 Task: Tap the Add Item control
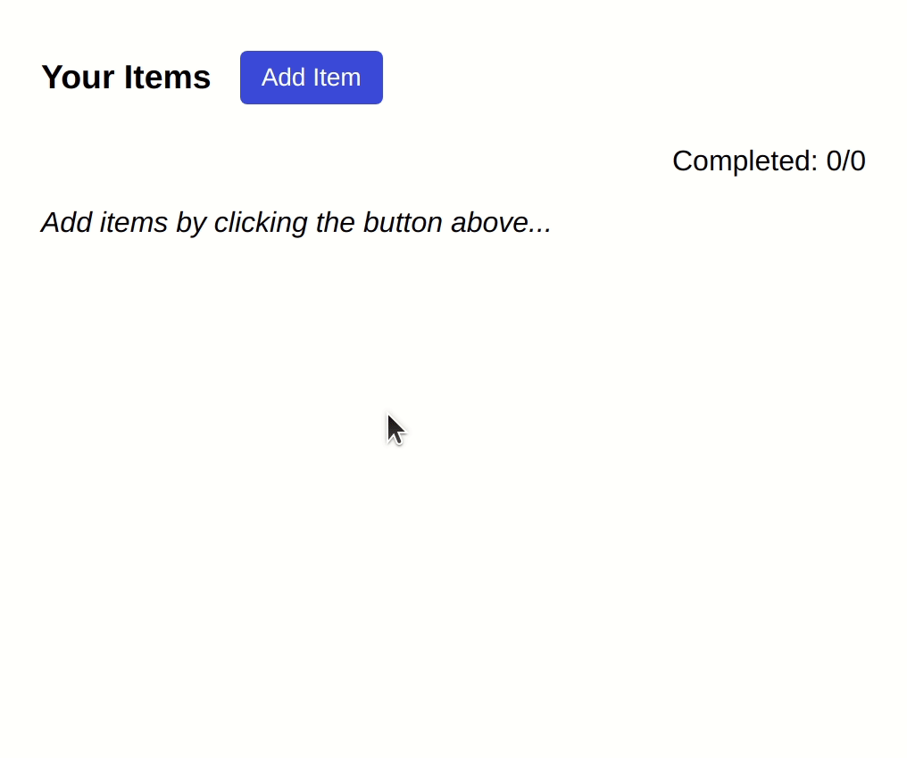point(311,78)
